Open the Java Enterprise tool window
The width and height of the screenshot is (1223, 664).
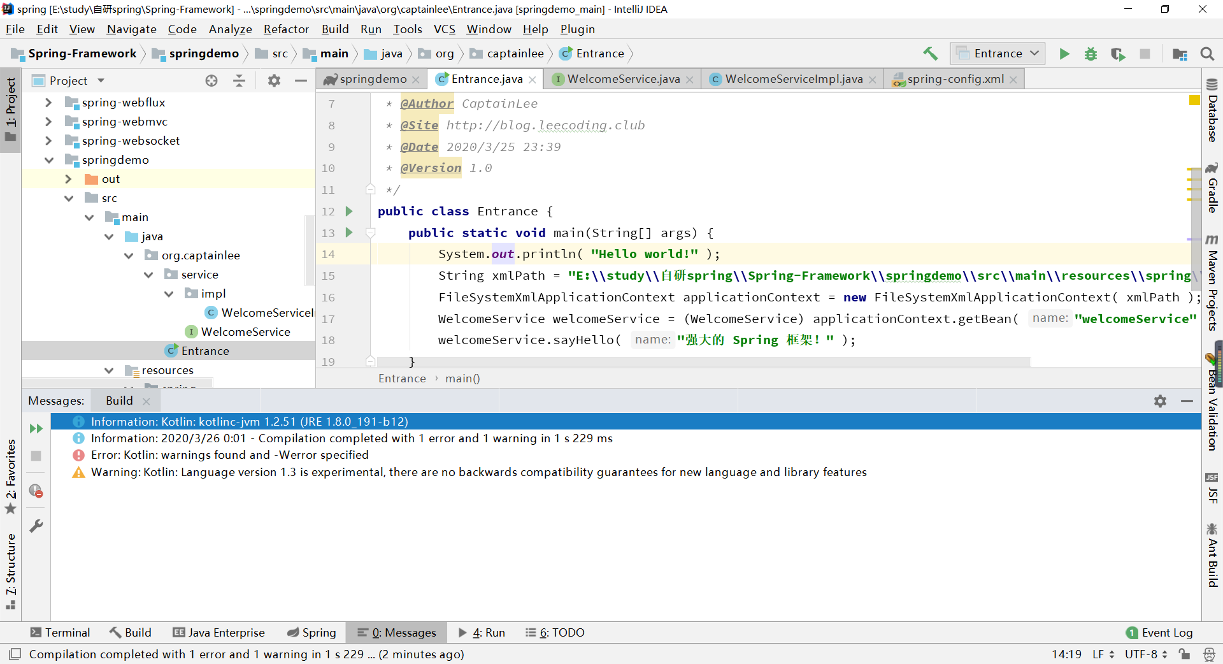pos(218,632)
